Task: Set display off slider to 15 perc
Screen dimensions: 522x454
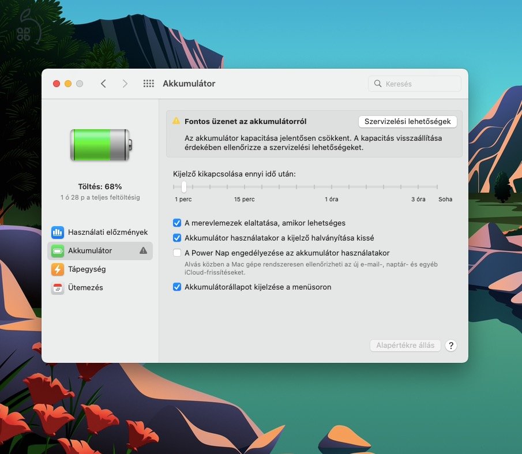Action: (x=245, y=187)
